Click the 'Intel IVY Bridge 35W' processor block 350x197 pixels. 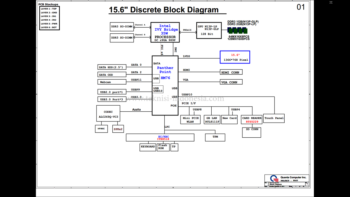pos(165,32)
